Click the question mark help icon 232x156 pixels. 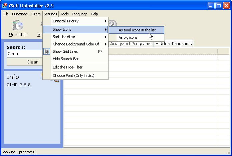(x=113, y=23)
